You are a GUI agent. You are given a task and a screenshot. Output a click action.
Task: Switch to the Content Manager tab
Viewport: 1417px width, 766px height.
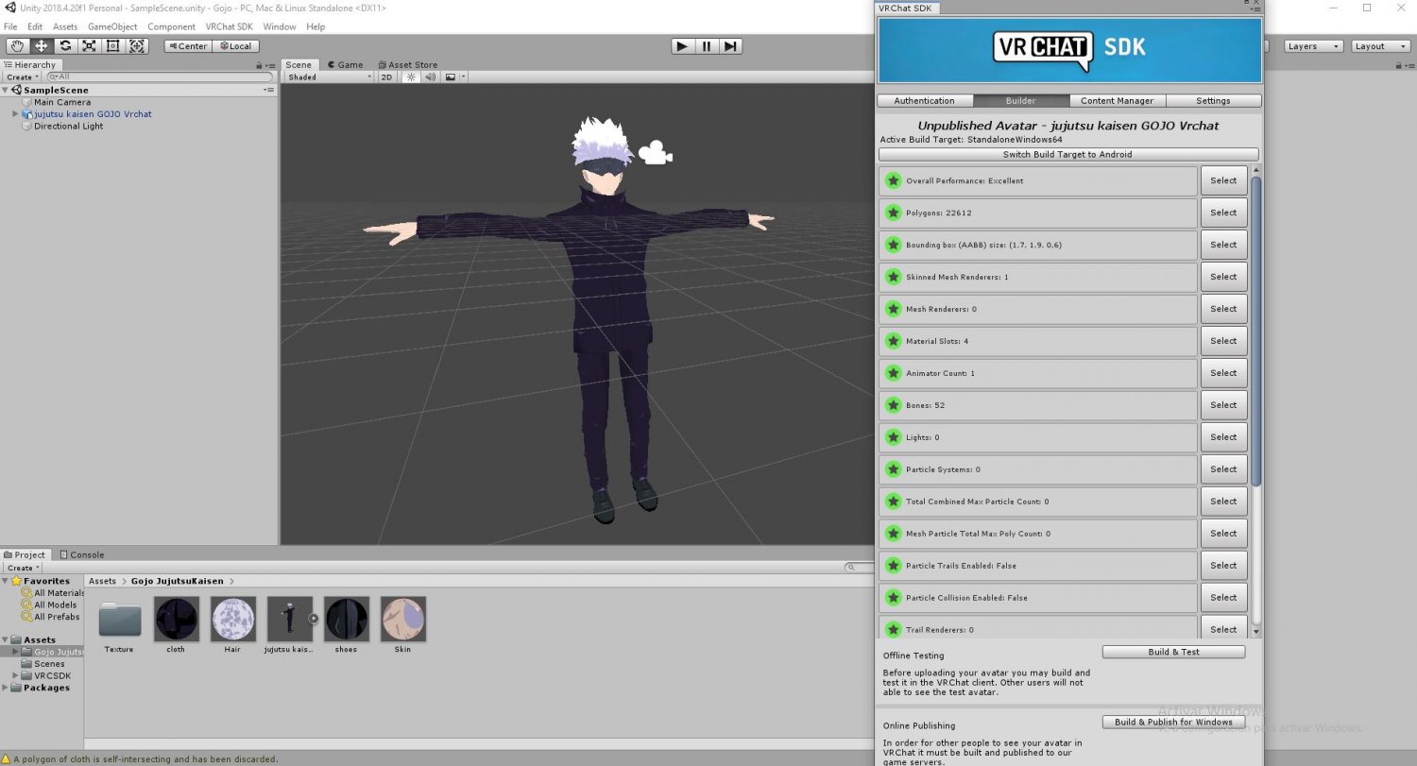(1117, 100)
